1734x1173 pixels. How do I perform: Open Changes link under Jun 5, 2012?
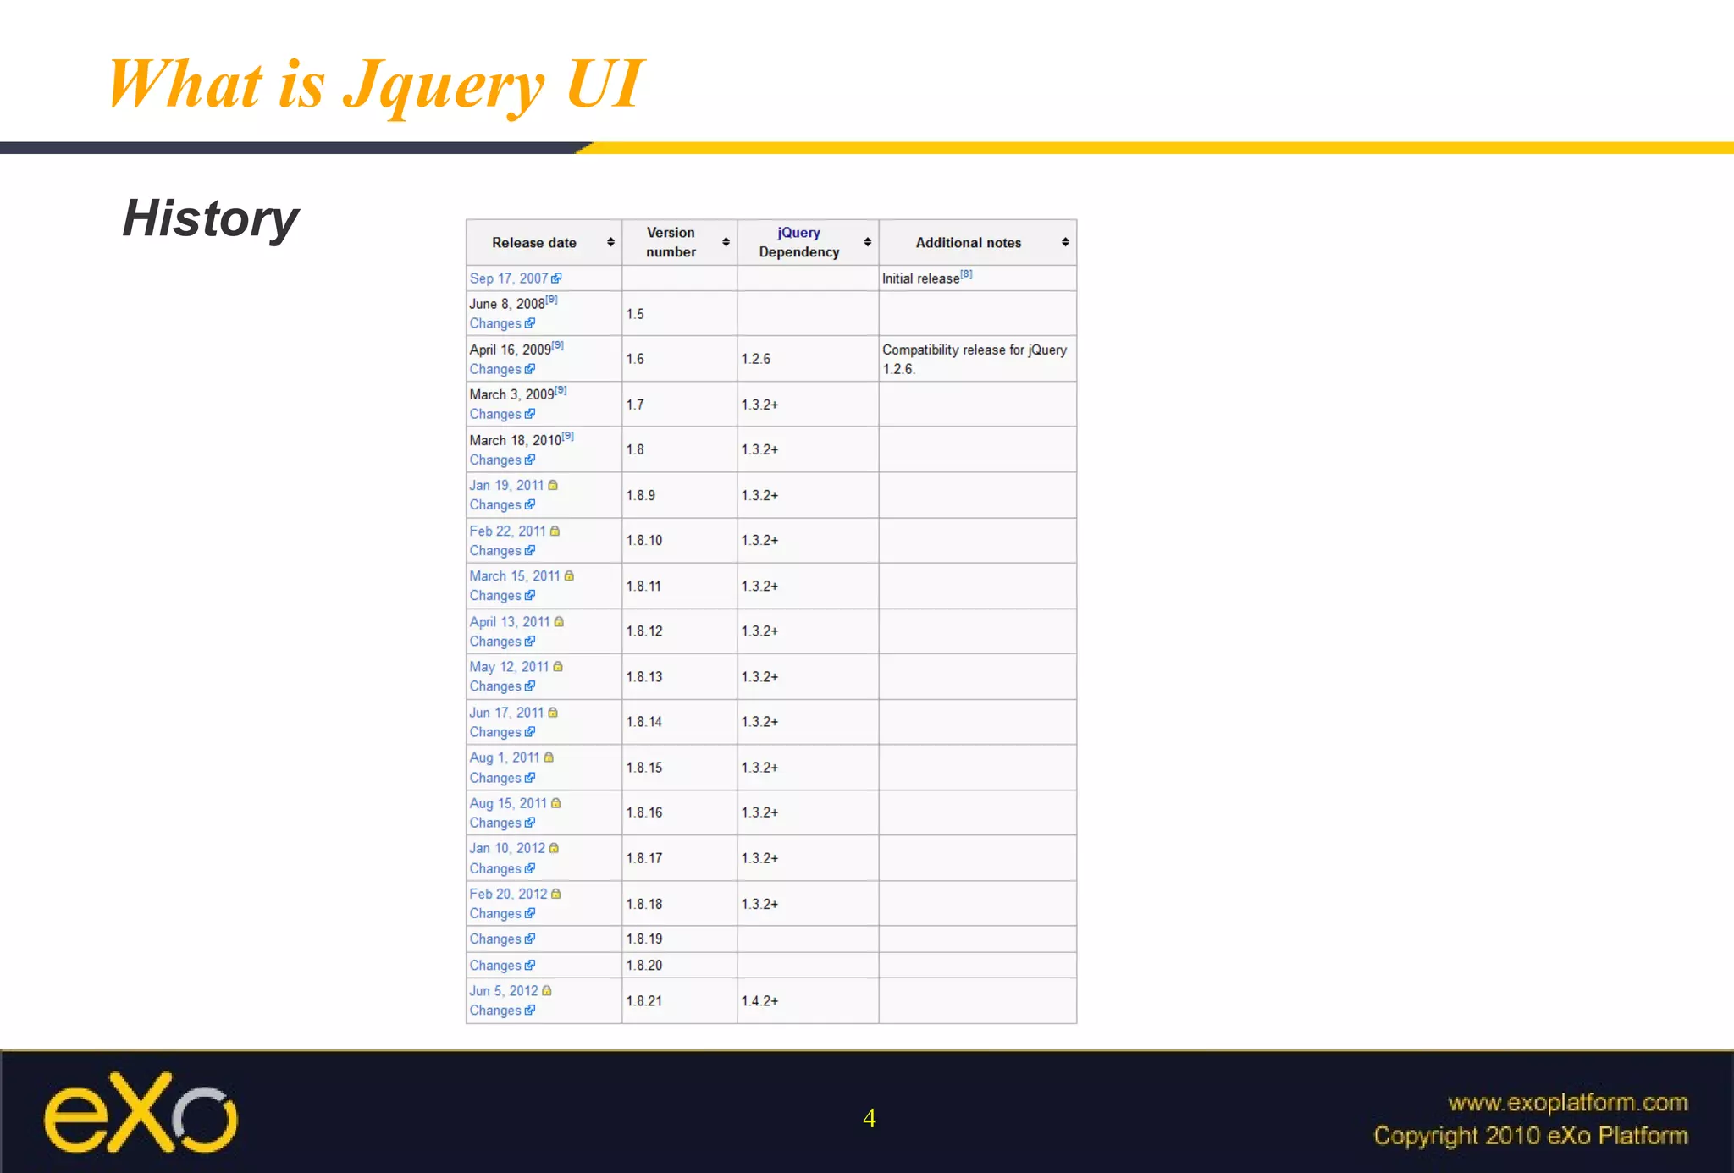click(x=495, y=1010)
